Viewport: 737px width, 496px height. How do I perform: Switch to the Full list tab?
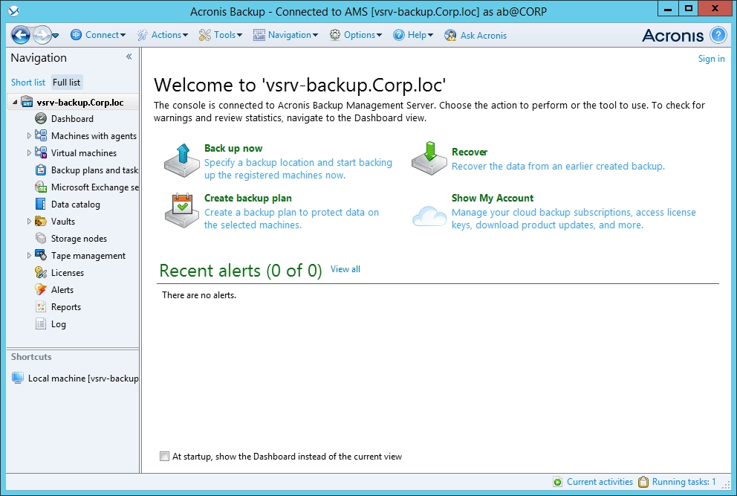tap(66, 83)
